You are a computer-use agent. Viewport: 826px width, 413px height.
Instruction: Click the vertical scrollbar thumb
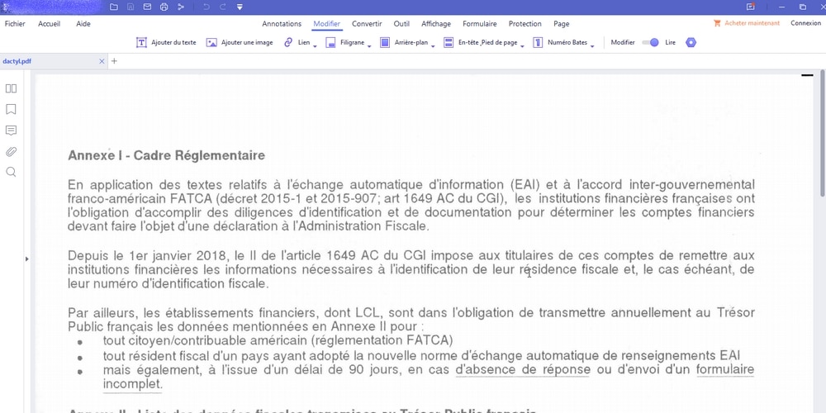tap(823, 135)
